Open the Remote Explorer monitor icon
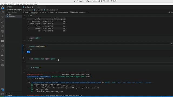173x97 pixels. click(2, 32)
